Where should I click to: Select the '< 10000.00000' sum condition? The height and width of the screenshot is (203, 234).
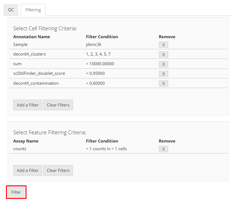click(100, 64)
